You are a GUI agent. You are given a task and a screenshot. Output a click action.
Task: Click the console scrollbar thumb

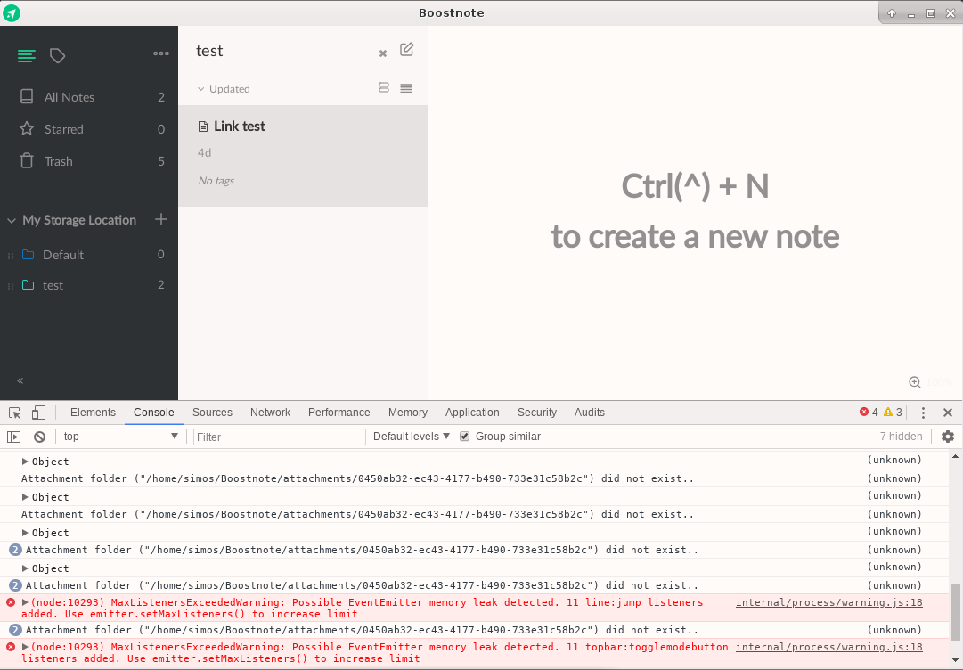point(955,612)
